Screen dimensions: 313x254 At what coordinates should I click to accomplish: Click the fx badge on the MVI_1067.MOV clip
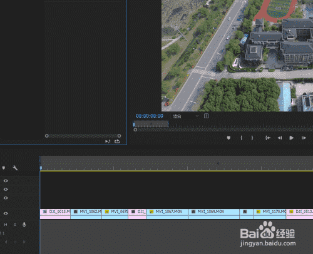coord(151,211)
